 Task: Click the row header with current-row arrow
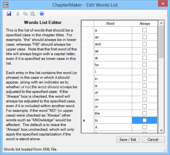[x=88, y=120]
